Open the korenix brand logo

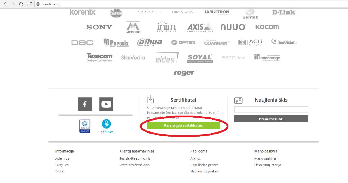pyautogui.click(x=83, y=12)
